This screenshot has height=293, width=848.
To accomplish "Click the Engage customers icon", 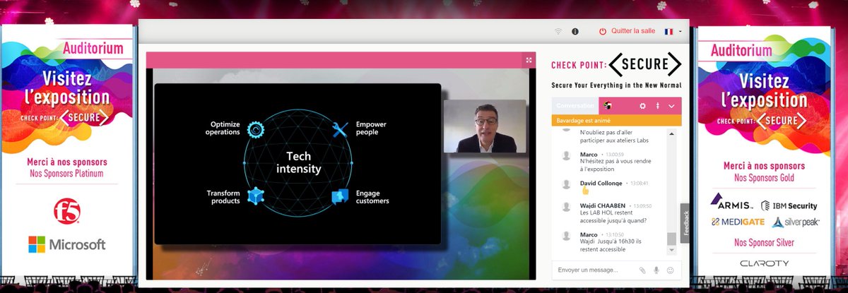I will click(341, 197).
